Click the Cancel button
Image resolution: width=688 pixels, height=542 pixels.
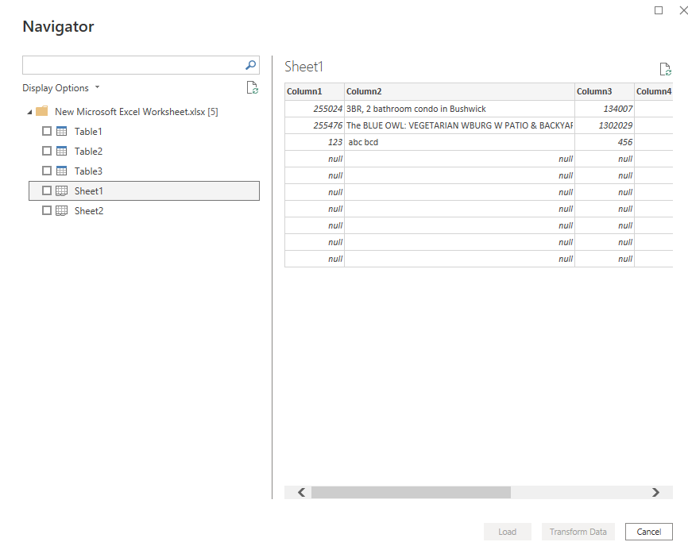click(x=648, y=532)
